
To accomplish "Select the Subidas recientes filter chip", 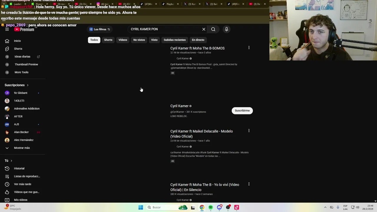I will click(x=175, y=40).
